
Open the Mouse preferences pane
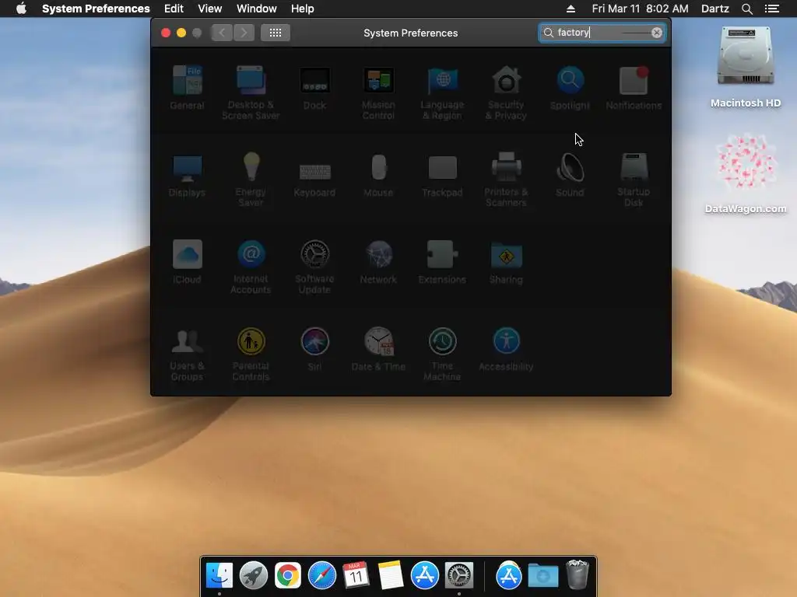(379, 175)
